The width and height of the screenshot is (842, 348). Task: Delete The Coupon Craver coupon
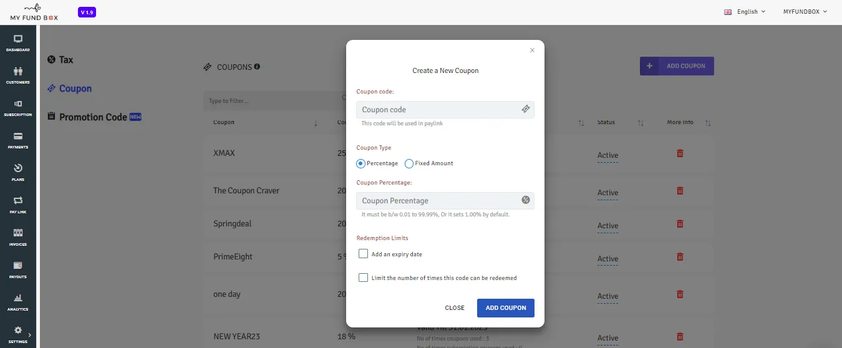click(x=680, y=191)
